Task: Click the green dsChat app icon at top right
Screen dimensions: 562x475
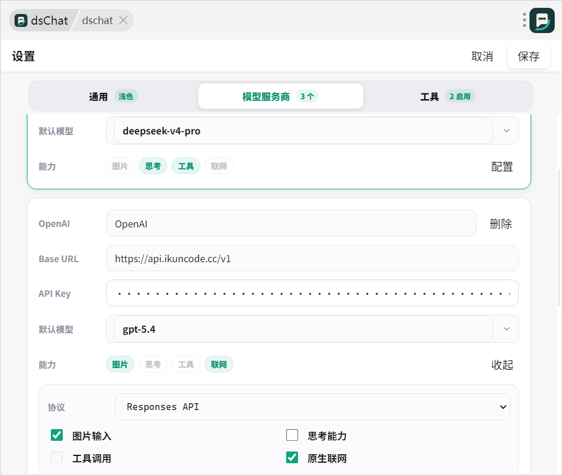Action: tap(542, 20)
